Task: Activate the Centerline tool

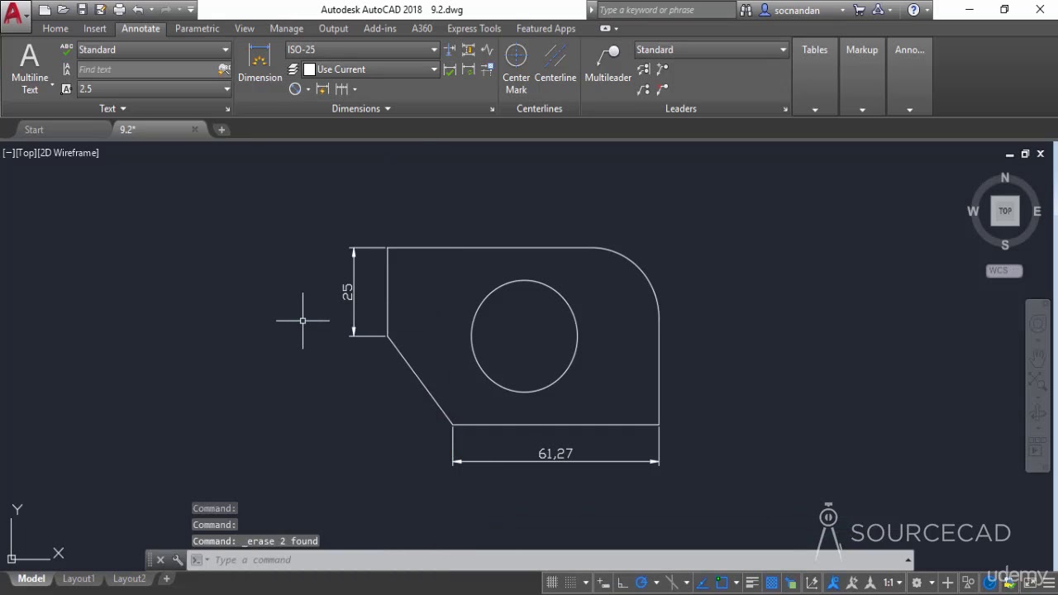Action: 555,64
